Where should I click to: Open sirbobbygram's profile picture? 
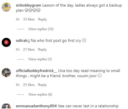pyautogui.click(x=6, y=7)
